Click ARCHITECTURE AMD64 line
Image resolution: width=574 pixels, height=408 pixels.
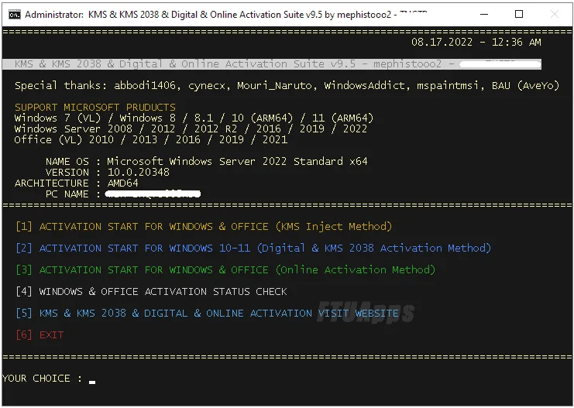[x=77, y=183]
